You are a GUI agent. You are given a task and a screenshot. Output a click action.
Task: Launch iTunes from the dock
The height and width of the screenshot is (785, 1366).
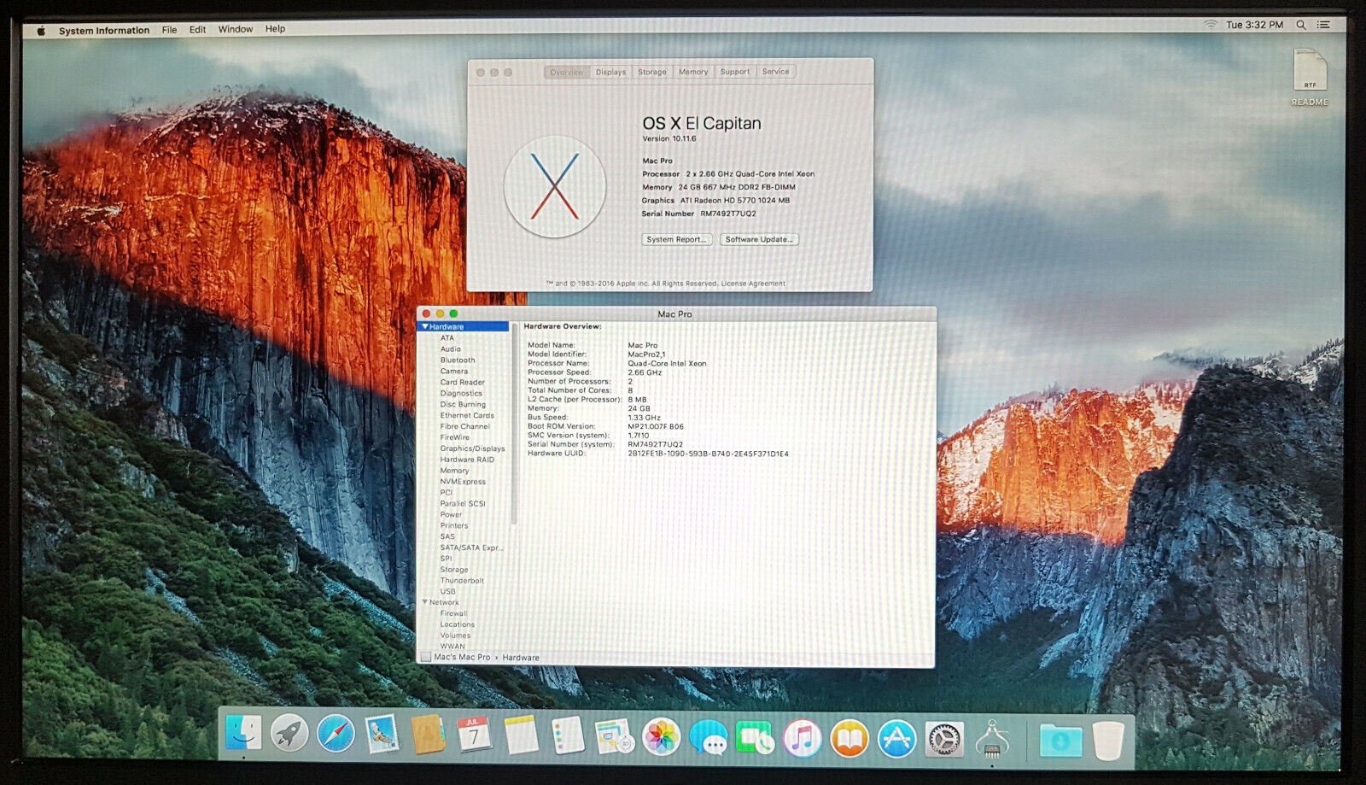click(802, 739)
